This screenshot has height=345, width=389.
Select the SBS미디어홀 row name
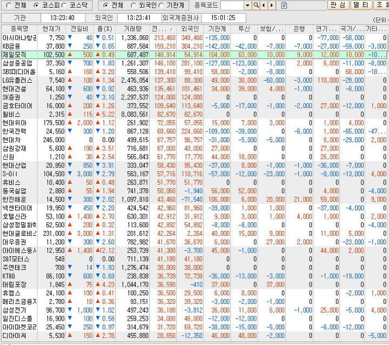click(x=19, y=72)
